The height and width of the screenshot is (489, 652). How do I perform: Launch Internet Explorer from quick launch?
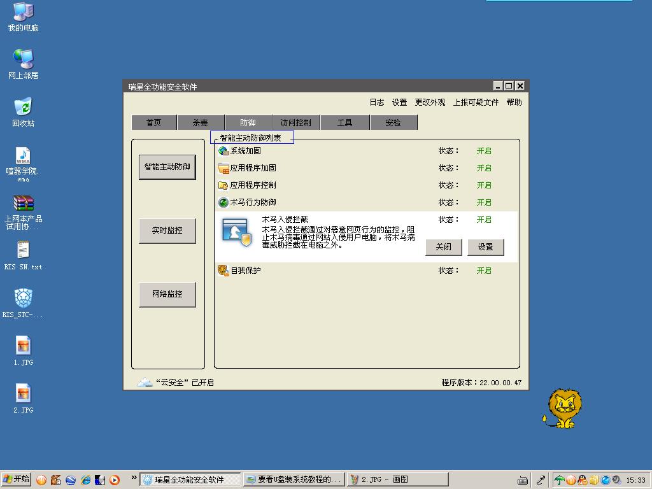pos(86,480)
